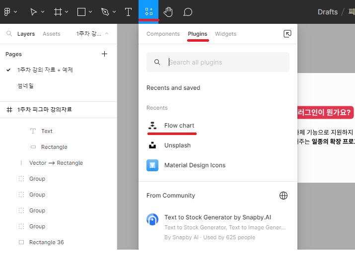Screen dimensions: 355x269
Task: Select the 썸네일 page
Action: coord(25,86)
